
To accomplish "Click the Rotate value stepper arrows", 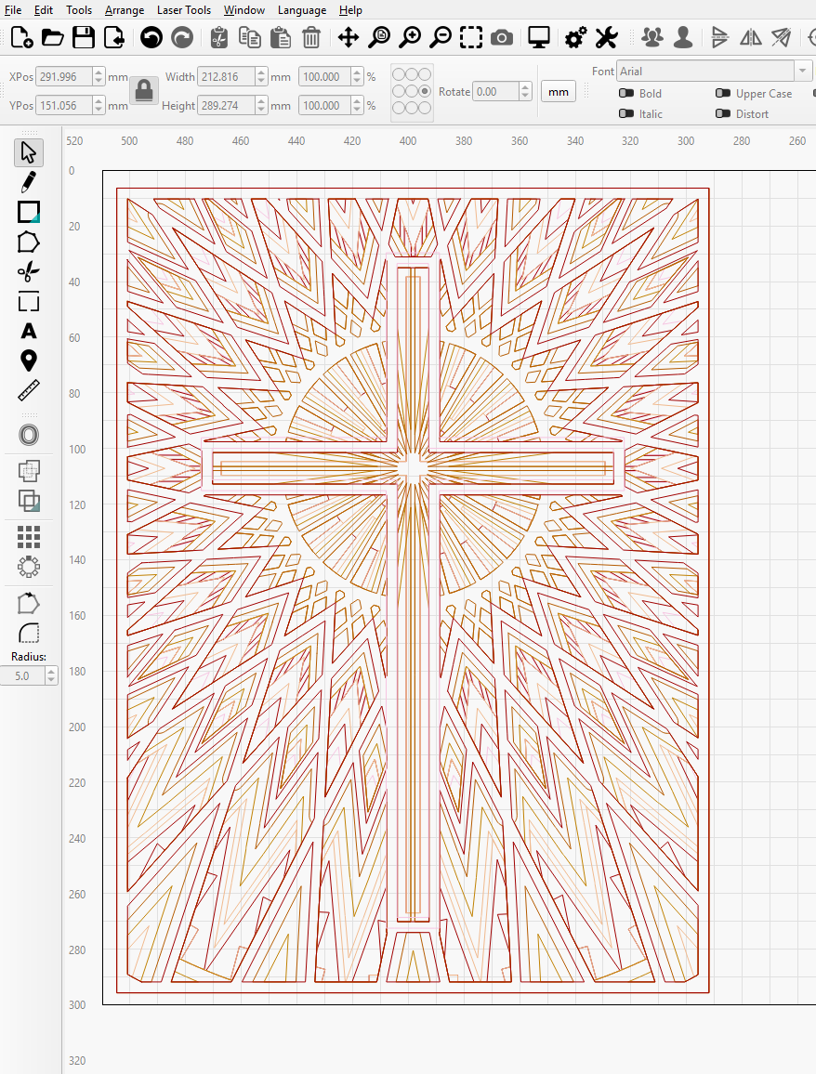I will [525, 92].
